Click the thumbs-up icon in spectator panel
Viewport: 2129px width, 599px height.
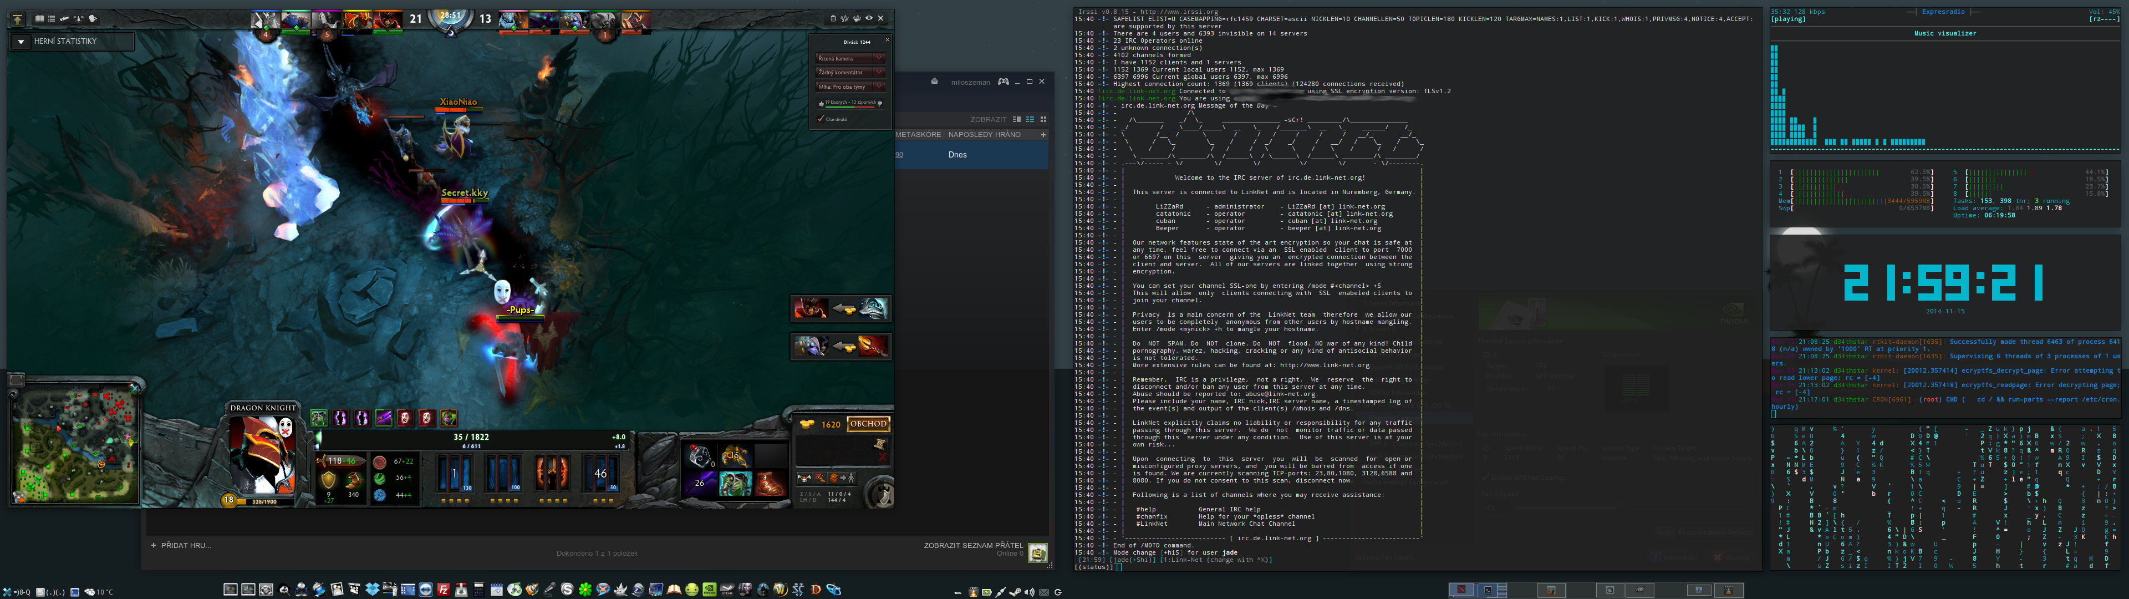click(822, 104)
